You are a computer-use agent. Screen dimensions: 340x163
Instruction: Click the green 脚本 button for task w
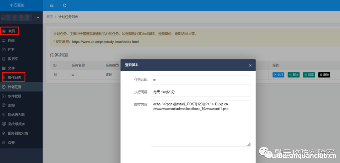pyautogui.click(x=294, y=75)
